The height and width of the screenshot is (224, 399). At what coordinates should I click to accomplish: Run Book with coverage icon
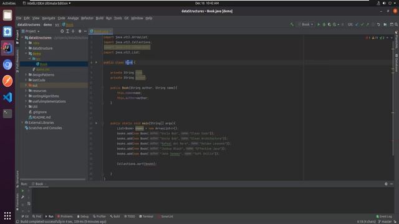coord(329,24)
